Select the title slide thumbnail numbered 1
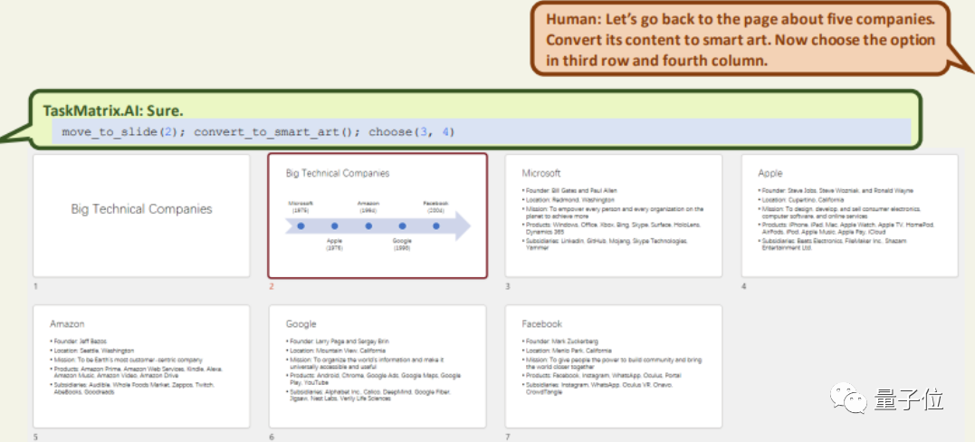The height and width of the screenshot is (442, 975). click(141, 216)
